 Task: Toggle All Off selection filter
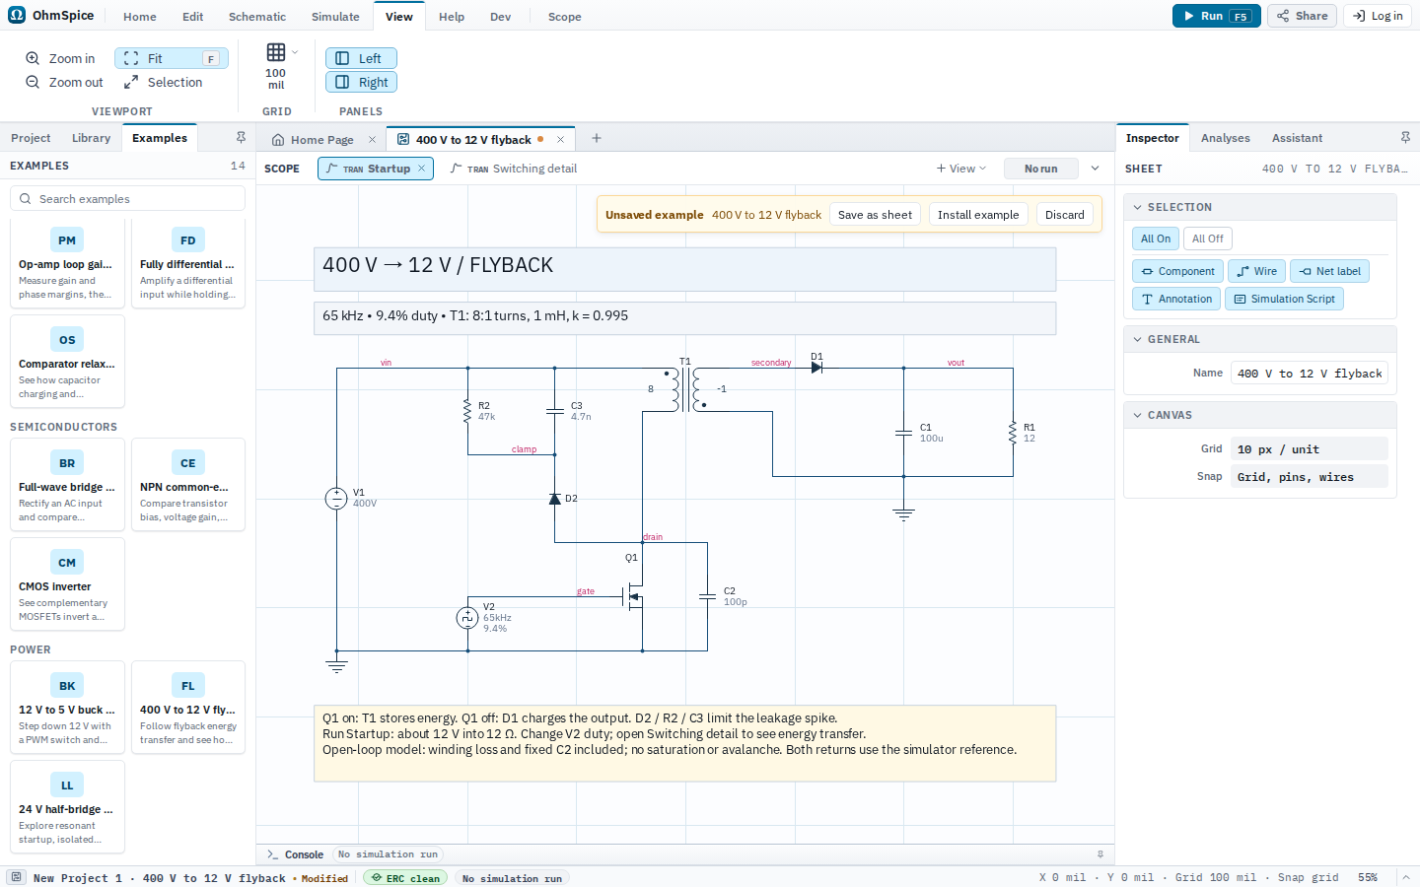tap(1208, 239)
